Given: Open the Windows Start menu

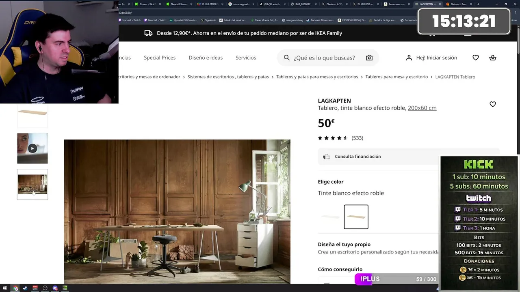Looking at the screenshot, I should [x=5, y=288].
